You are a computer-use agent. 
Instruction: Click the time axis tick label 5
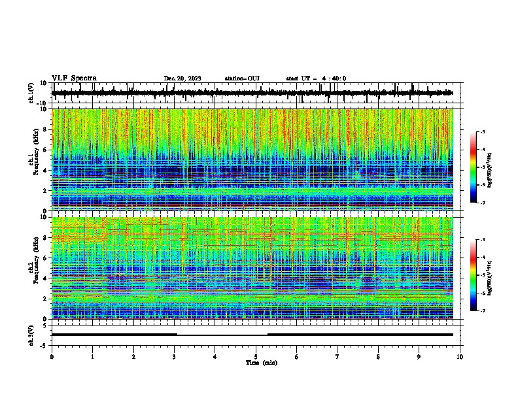pyautogui.click(x=256, y=357)
